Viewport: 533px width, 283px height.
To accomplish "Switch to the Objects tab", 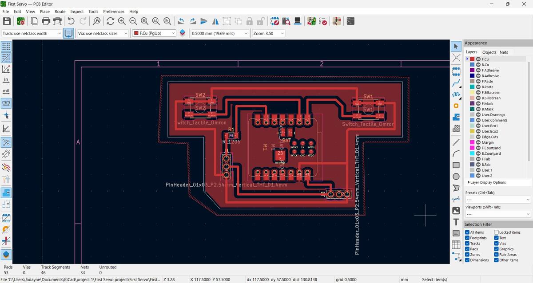I will tap(489, 52).
